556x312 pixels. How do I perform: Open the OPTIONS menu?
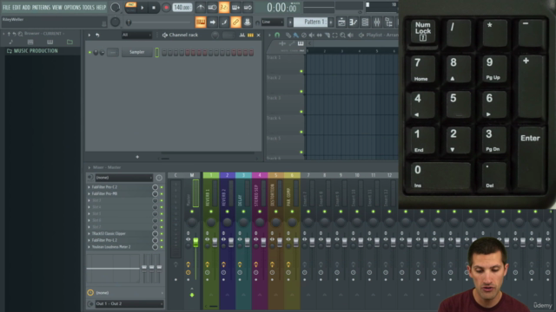click(72, 8)
